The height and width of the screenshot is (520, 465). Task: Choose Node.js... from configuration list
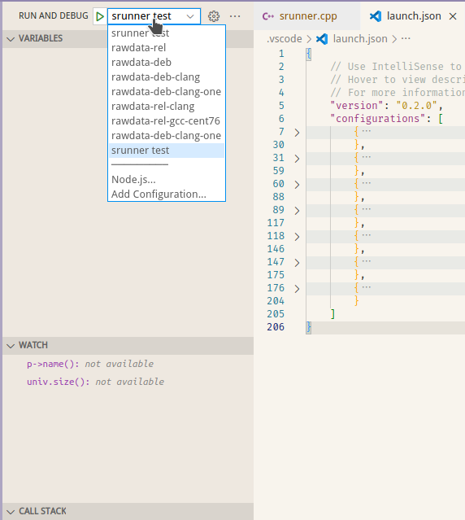(x=167, y=179)
